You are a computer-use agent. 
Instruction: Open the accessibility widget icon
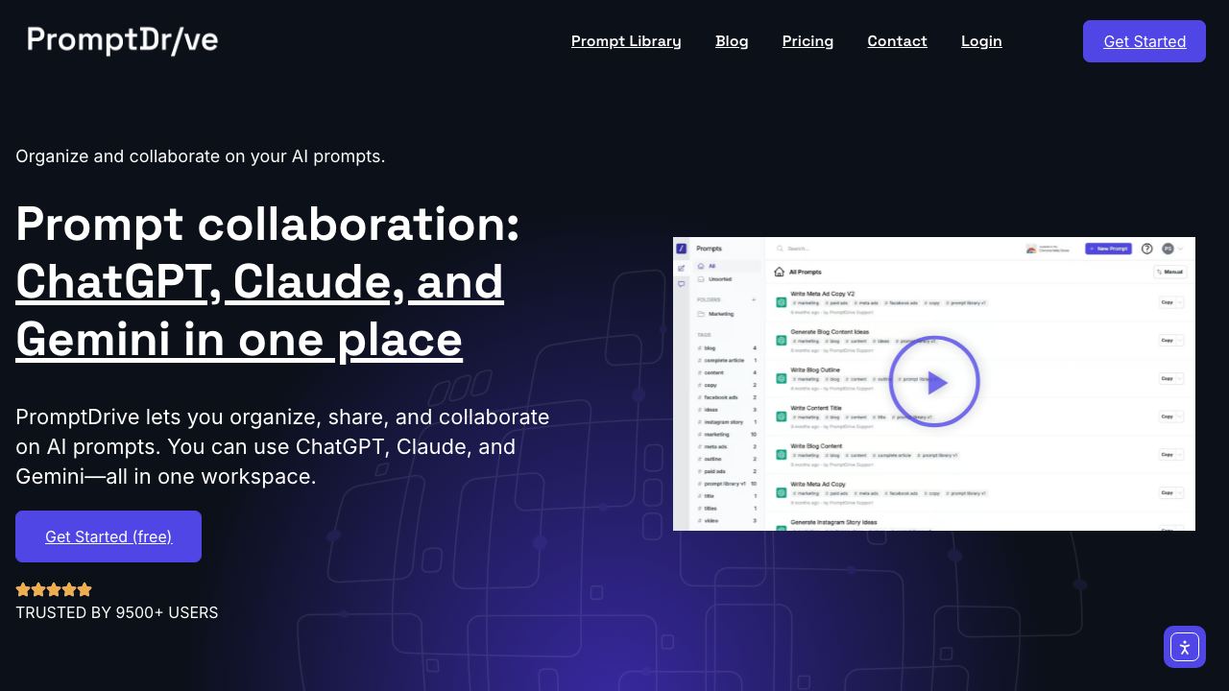1185,647
